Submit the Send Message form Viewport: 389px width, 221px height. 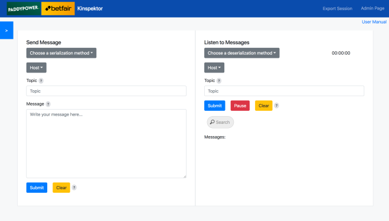click(x=37, y=187)
